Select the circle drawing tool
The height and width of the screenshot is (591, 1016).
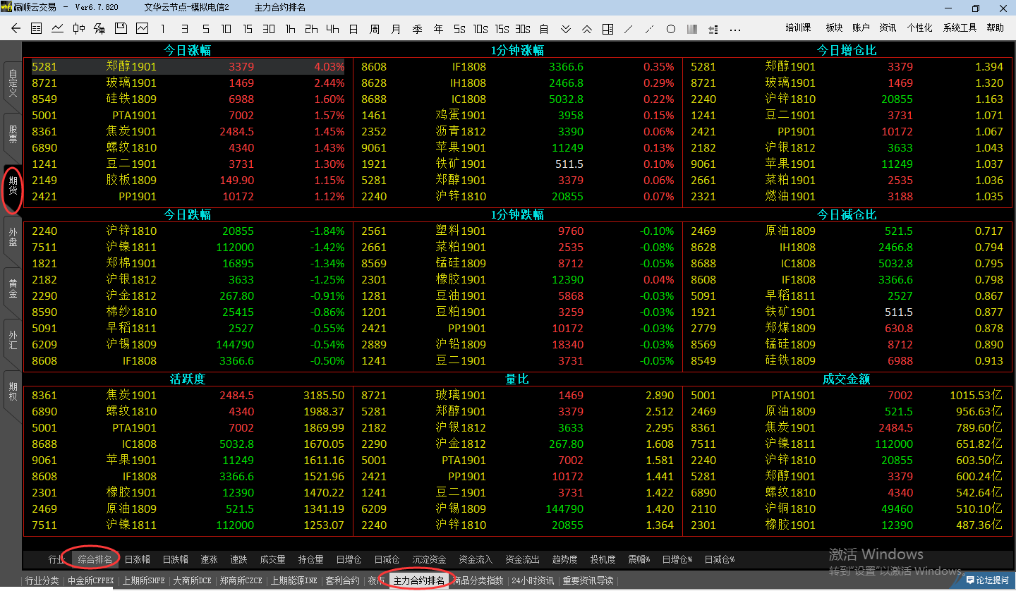671,29
